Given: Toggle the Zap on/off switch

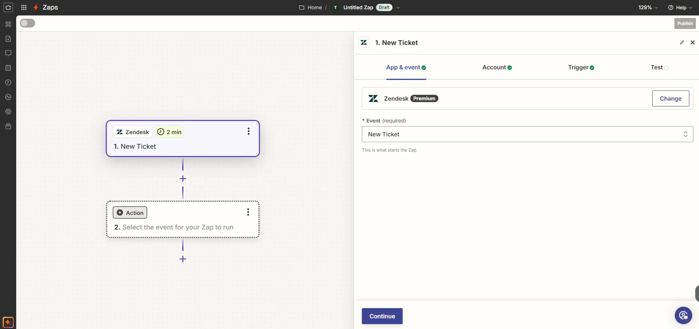Looking at the screenshot, I should coord(28,23).
